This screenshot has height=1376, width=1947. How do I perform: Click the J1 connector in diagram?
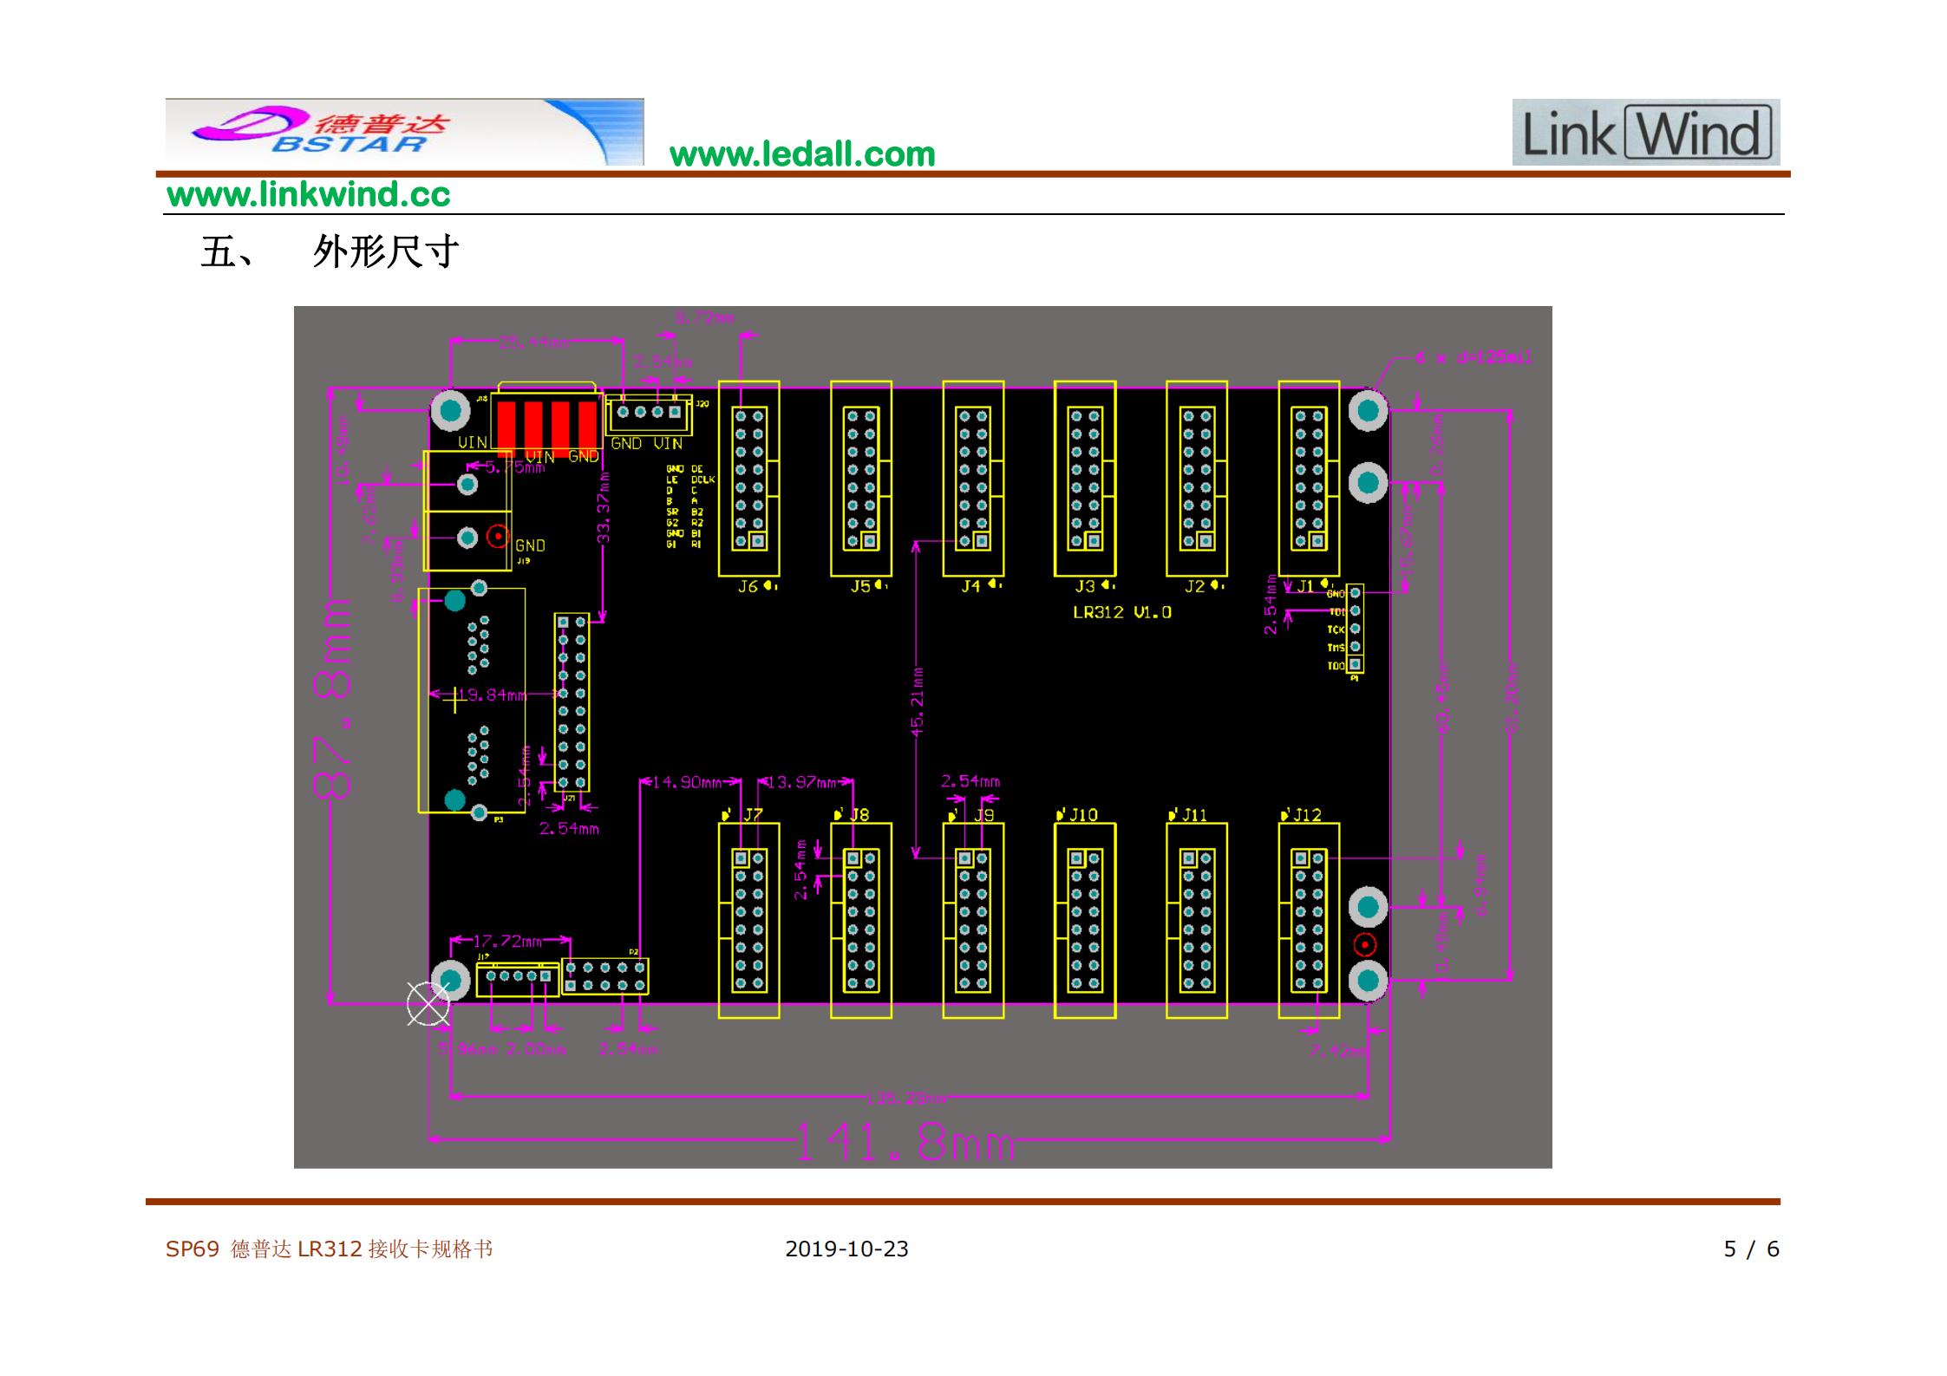pyautogui.click(x=1309, y=478)
